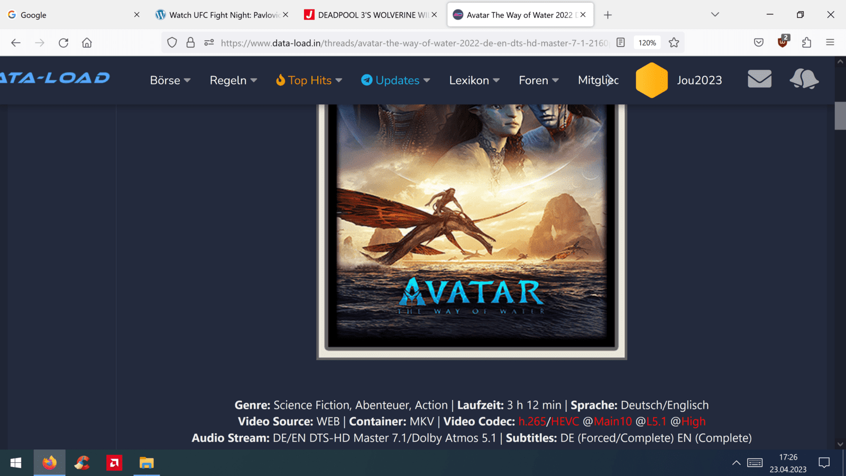Viewport: 846px width, 476px height.
Task: Open CCleaner from the taskbar
Action: [x=82, y=463]
